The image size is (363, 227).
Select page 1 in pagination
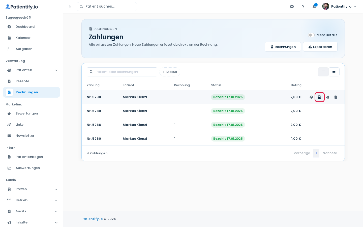tap(316, 153)
